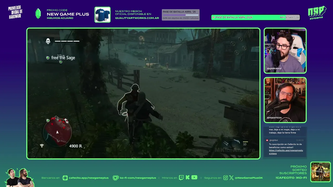Image resolution: width=333 pixels, height=187 pixels.
Task: Click the white health bar segments in HUD
Action: 67,41
